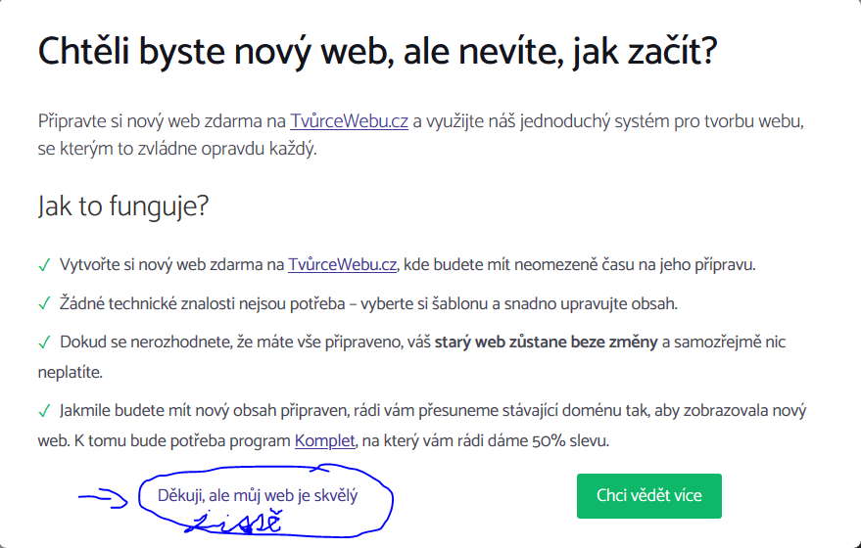Image resolution: width=861 pixels, height=548 pixels.
Task: Decline with "Děkuji, ale můj web je skvělý"
Action: click(x=258, y=495)
